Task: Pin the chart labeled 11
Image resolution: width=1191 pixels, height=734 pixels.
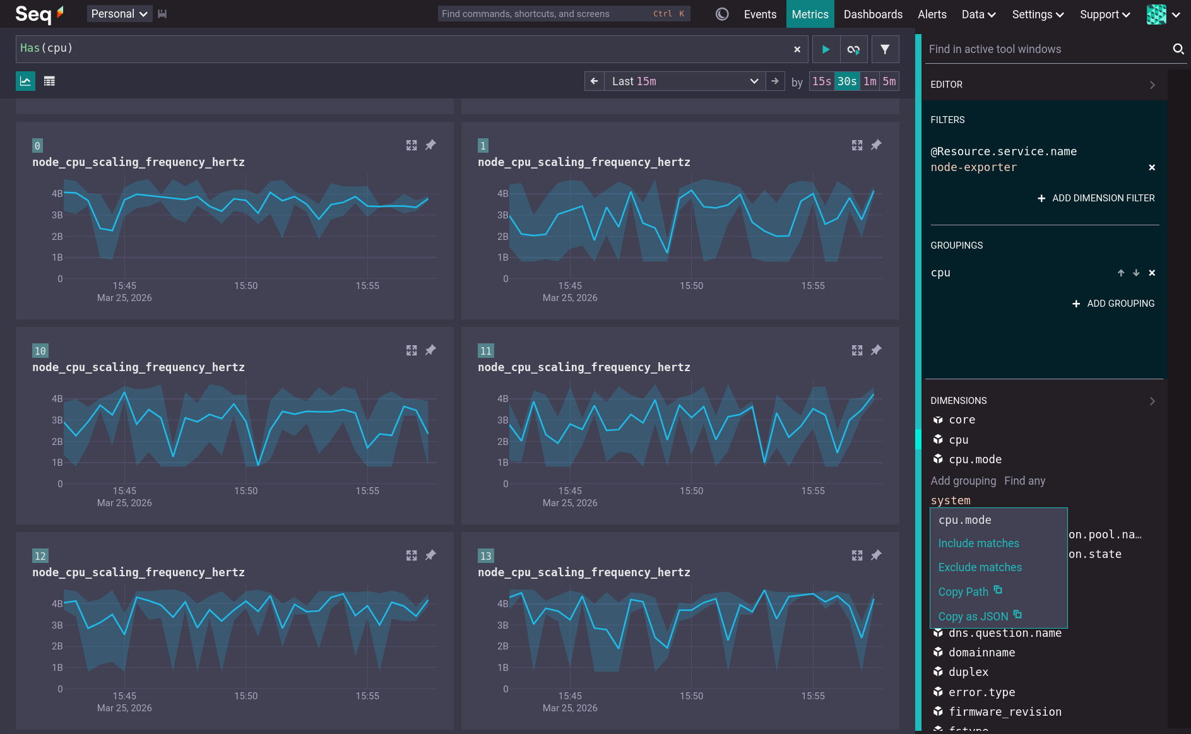Action: click(876, 350)
